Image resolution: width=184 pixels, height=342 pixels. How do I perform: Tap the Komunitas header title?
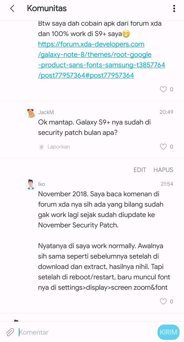click(47, 8)
